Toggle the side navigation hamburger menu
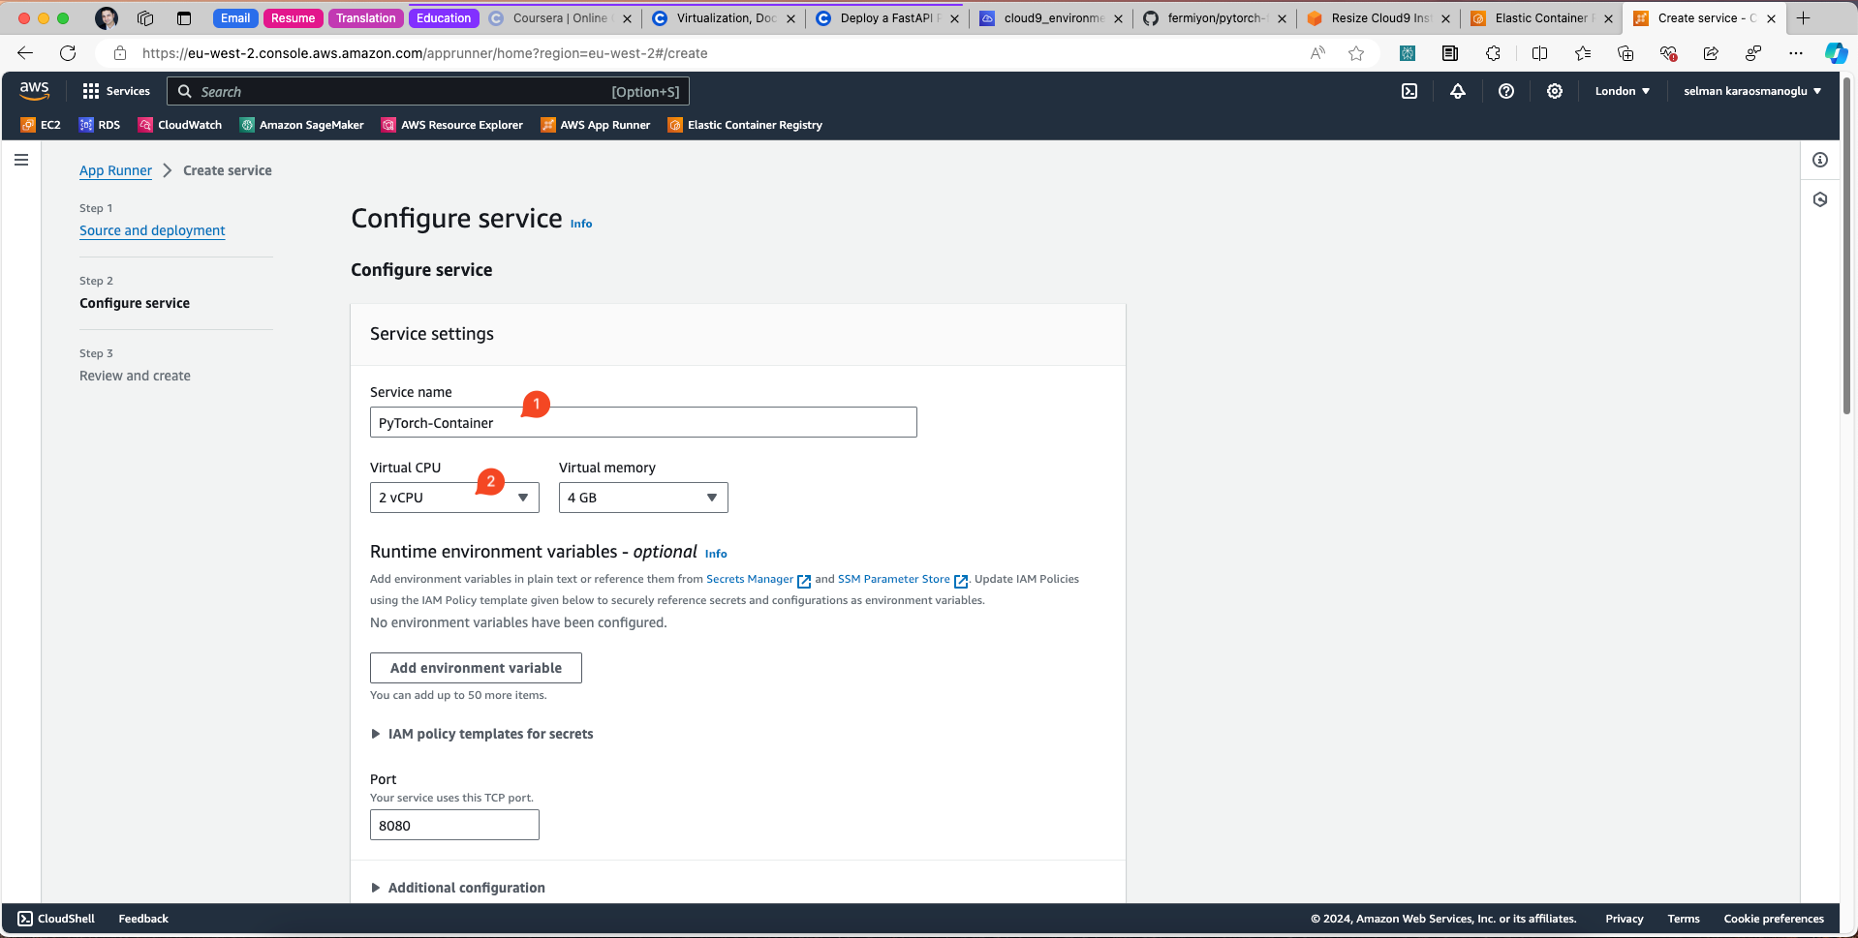 click(x=21, y=160)
